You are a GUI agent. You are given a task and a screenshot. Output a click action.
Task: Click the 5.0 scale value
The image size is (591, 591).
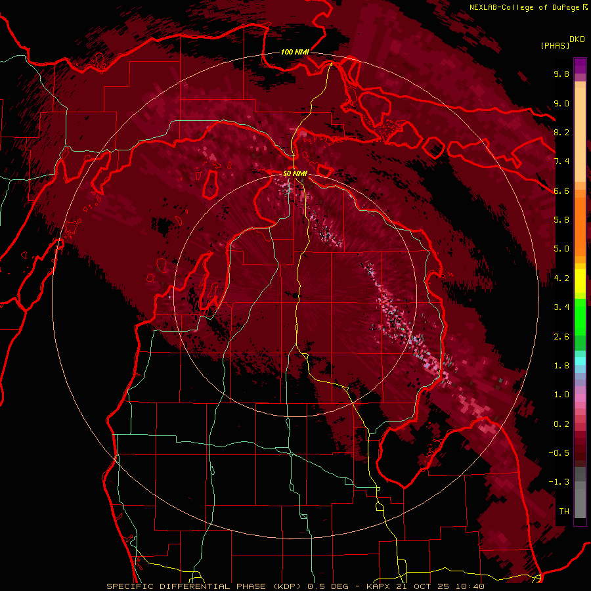click(561, 249)
